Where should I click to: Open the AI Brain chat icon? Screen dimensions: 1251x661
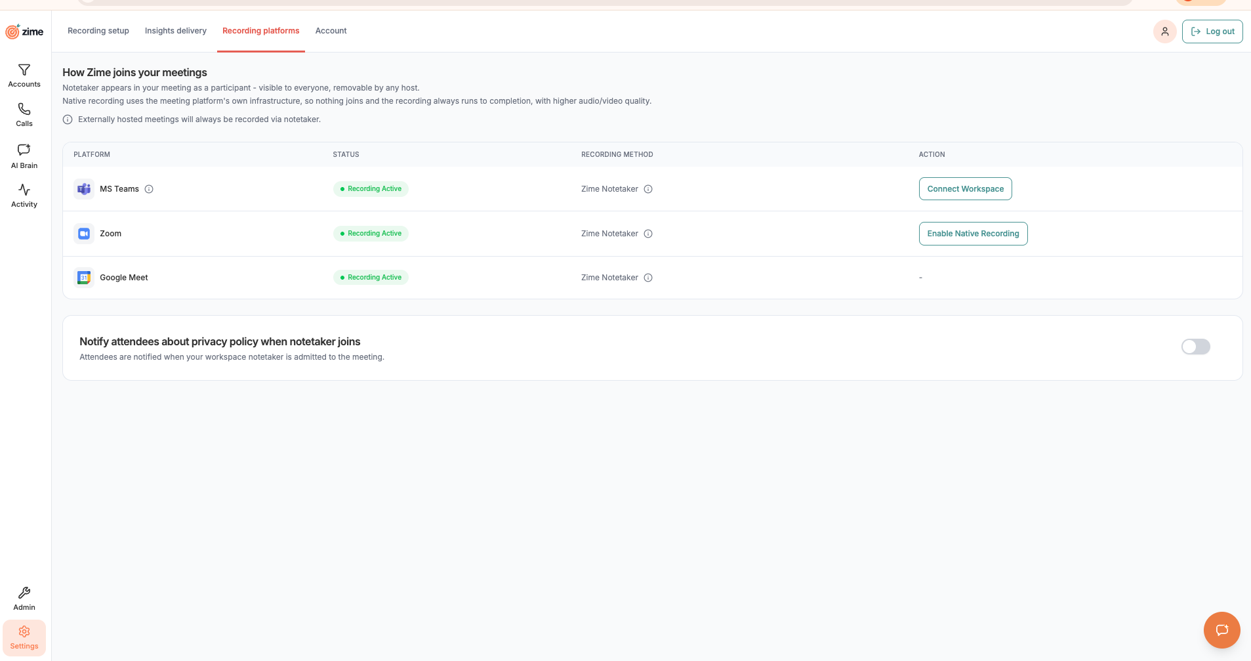[24, 150]
